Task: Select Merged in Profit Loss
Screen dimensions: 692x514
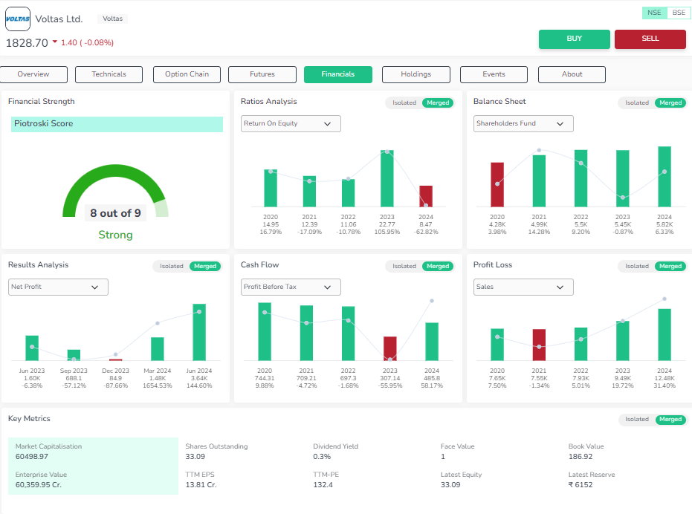Action: [670, 266]
